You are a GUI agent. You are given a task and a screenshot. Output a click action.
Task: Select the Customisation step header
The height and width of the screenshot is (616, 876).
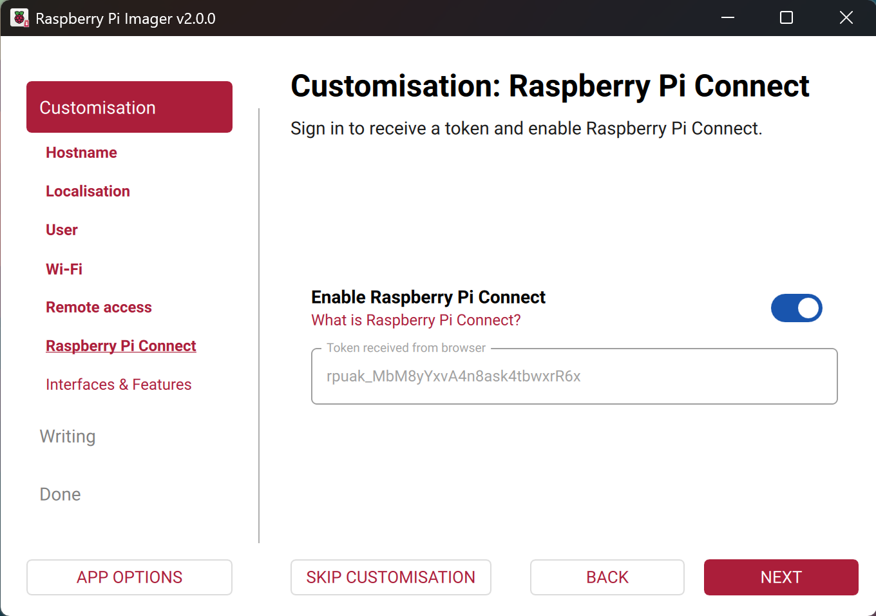pos(97,107)
